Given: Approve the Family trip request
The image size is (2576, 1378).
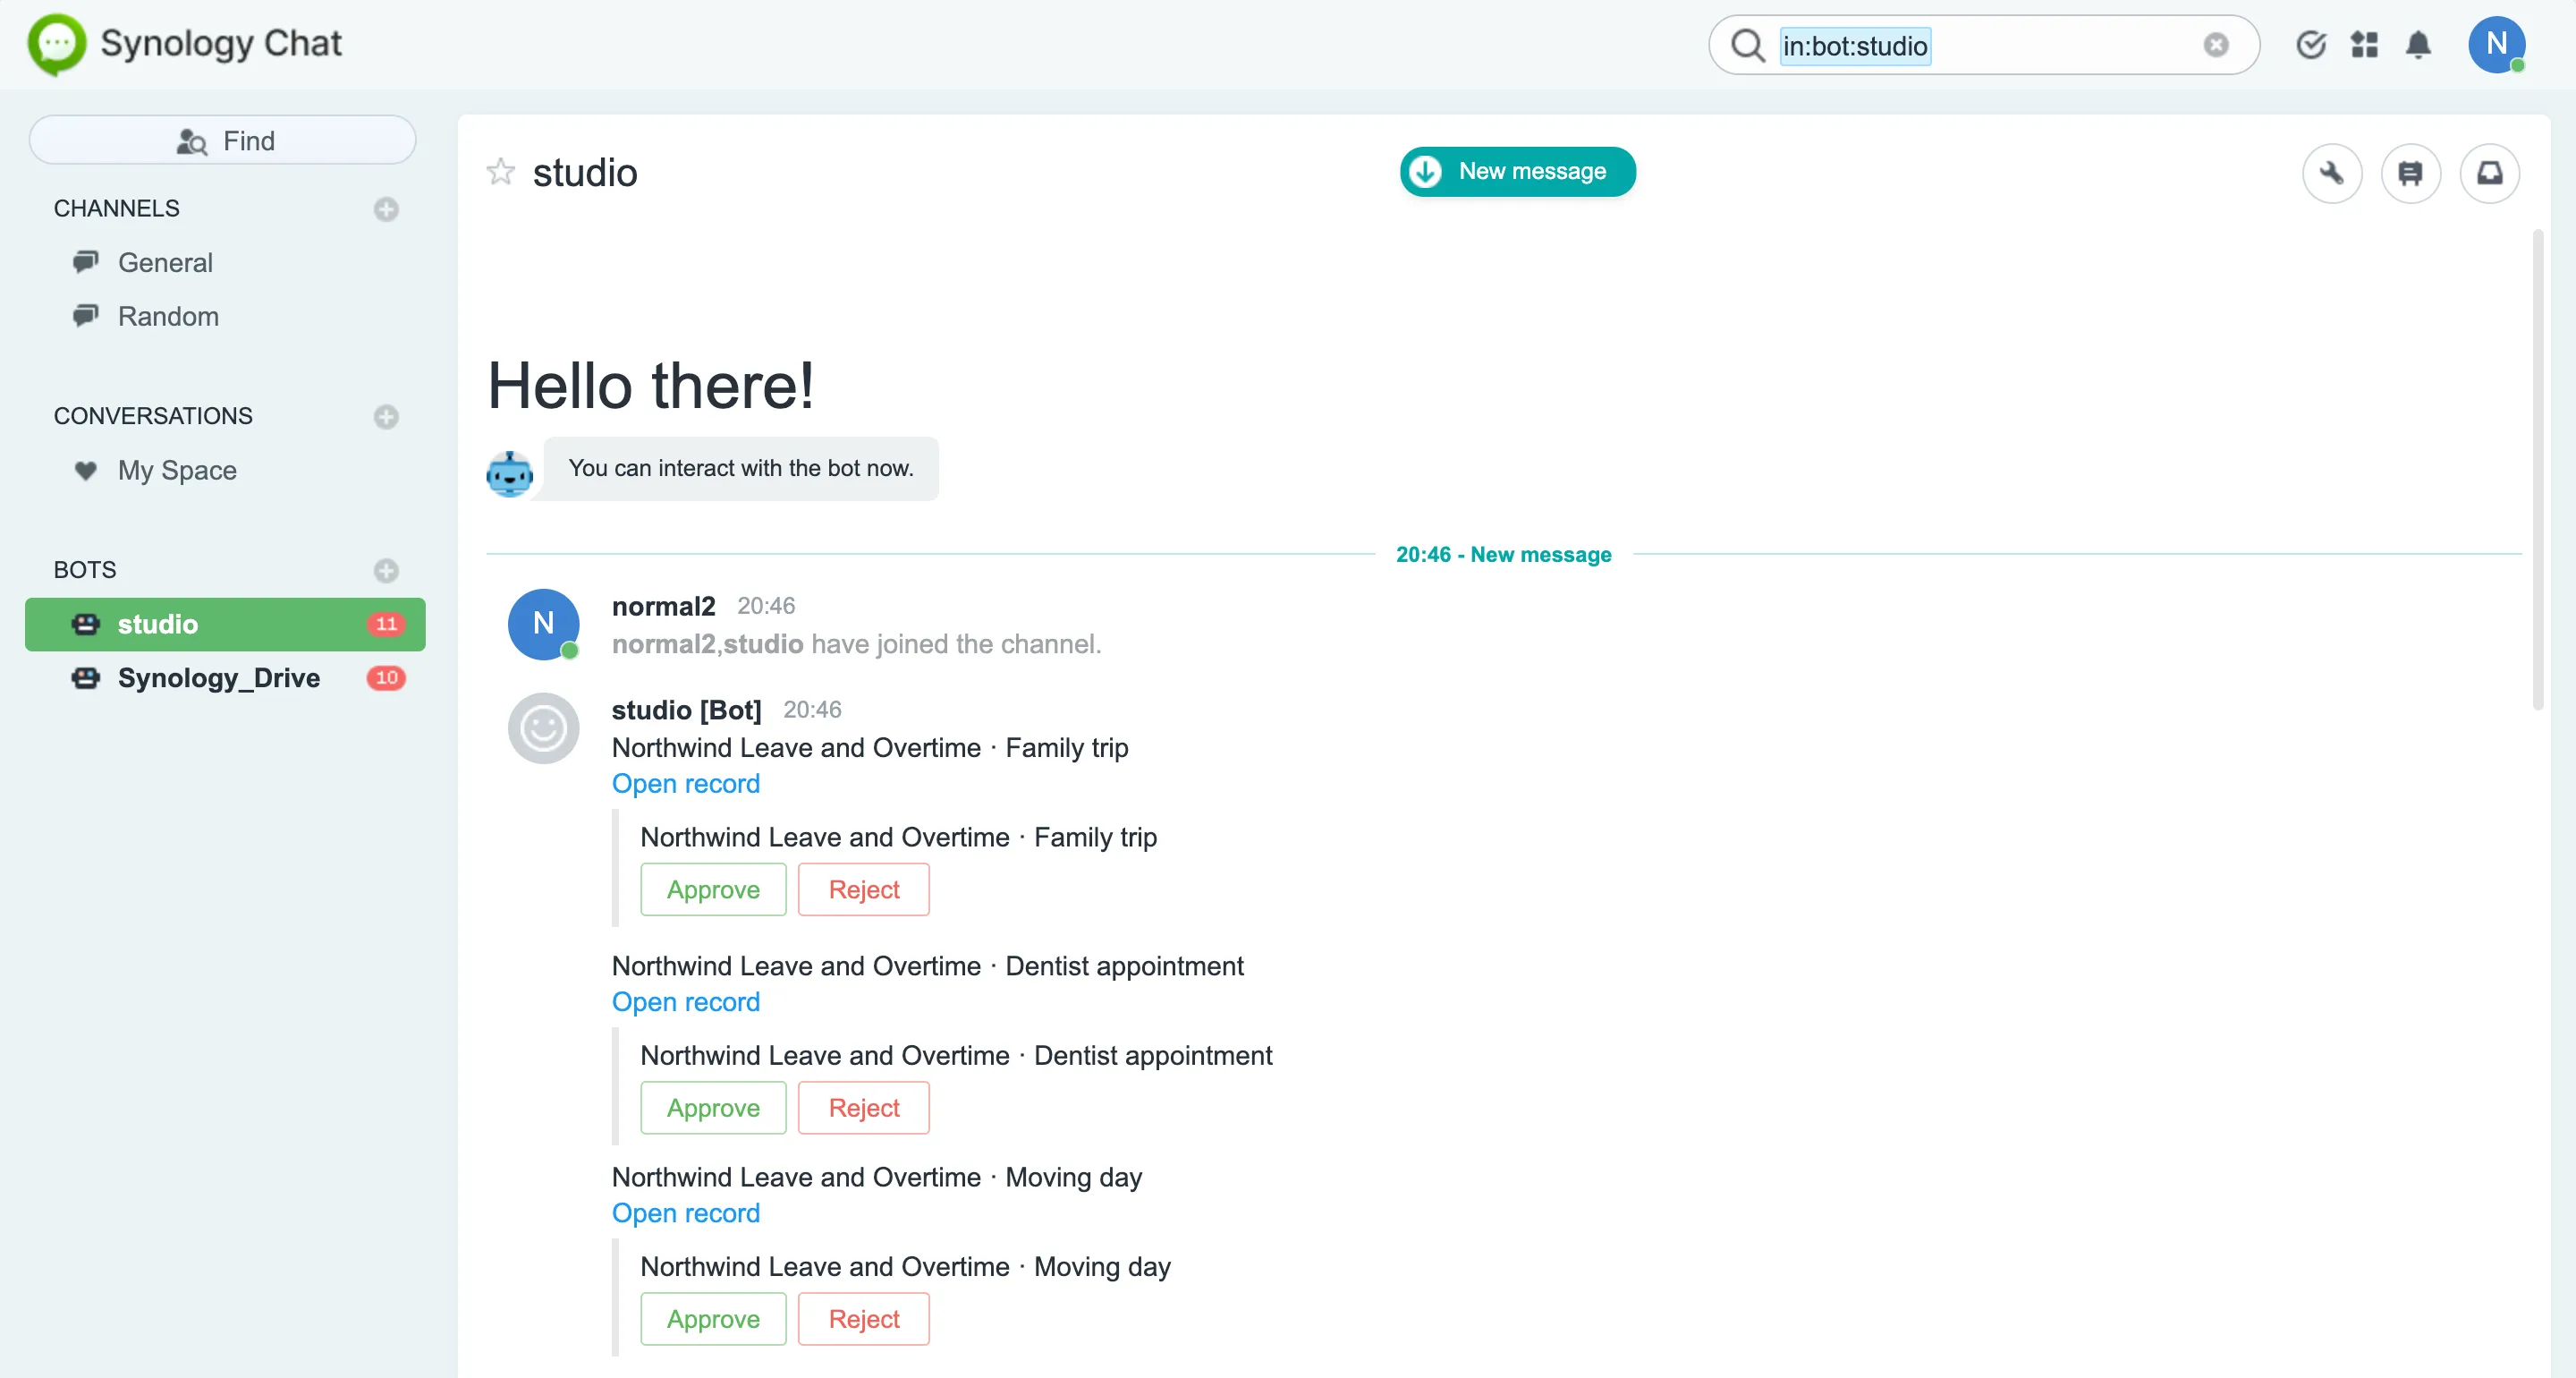Looking at the screenshot, I should click(x=713, y=889).
